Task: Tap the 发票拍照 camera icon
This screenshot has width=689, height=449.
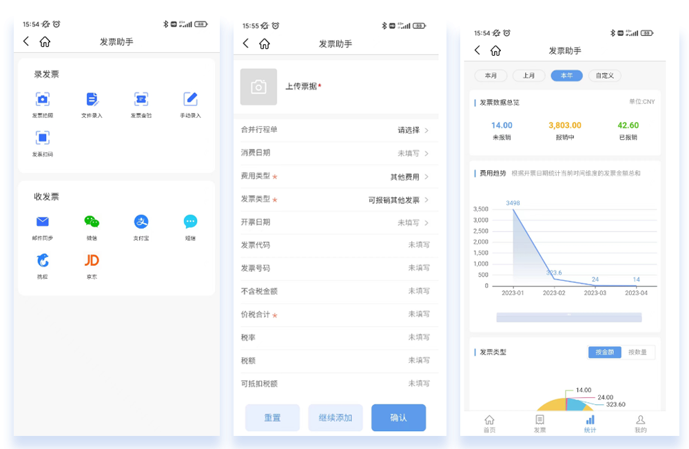Action: pos(43,99)
